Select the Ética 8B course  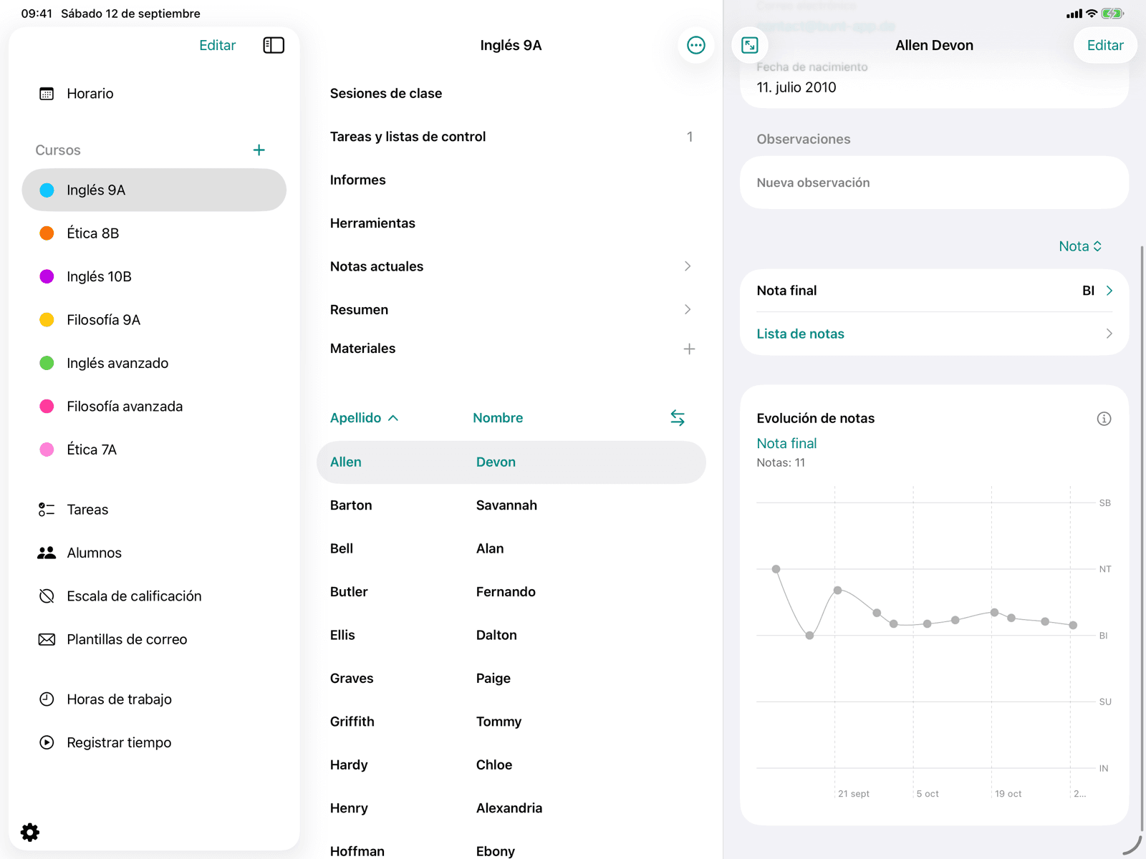[154, 233]
